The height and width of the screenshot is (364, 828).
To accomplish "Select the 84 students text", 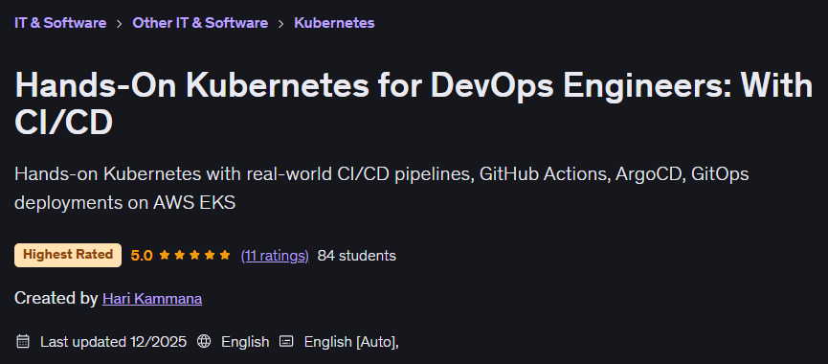I will pyautogui.click(x=356, y=256).
